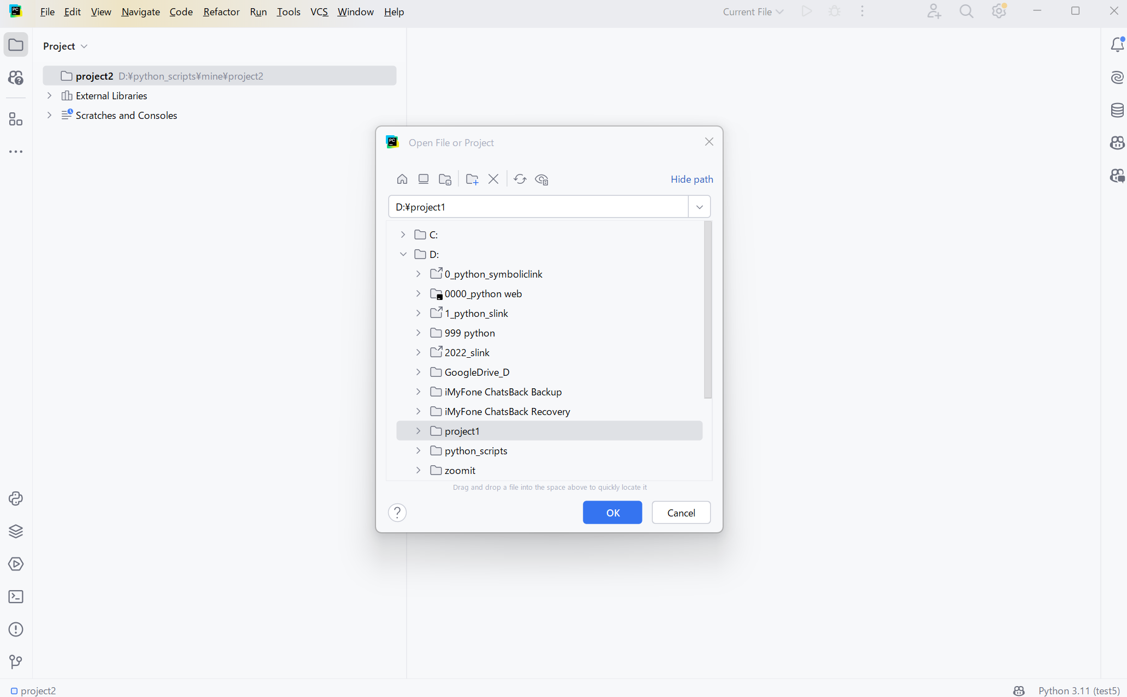Click the Delete icon in dialog toolbar
Screen dimensions: 1127x697
tap(493, 179)
